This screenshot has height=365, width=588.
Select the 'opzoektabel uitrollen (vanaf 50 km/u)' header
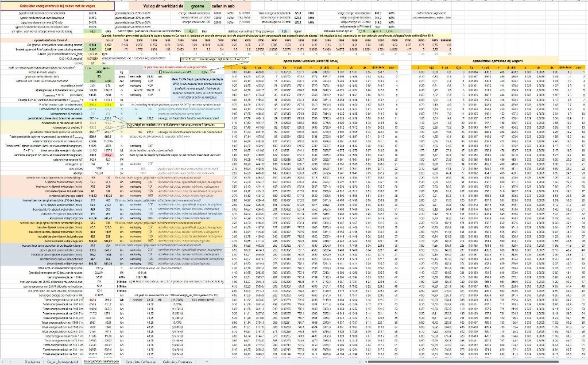click(311, 61)
